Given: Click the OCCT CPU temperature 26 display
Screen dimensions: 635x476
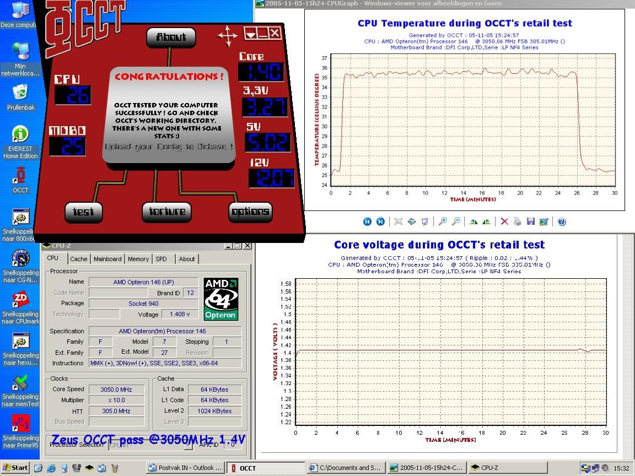Looking at the screenshot, I should click(x=73, y=95).
